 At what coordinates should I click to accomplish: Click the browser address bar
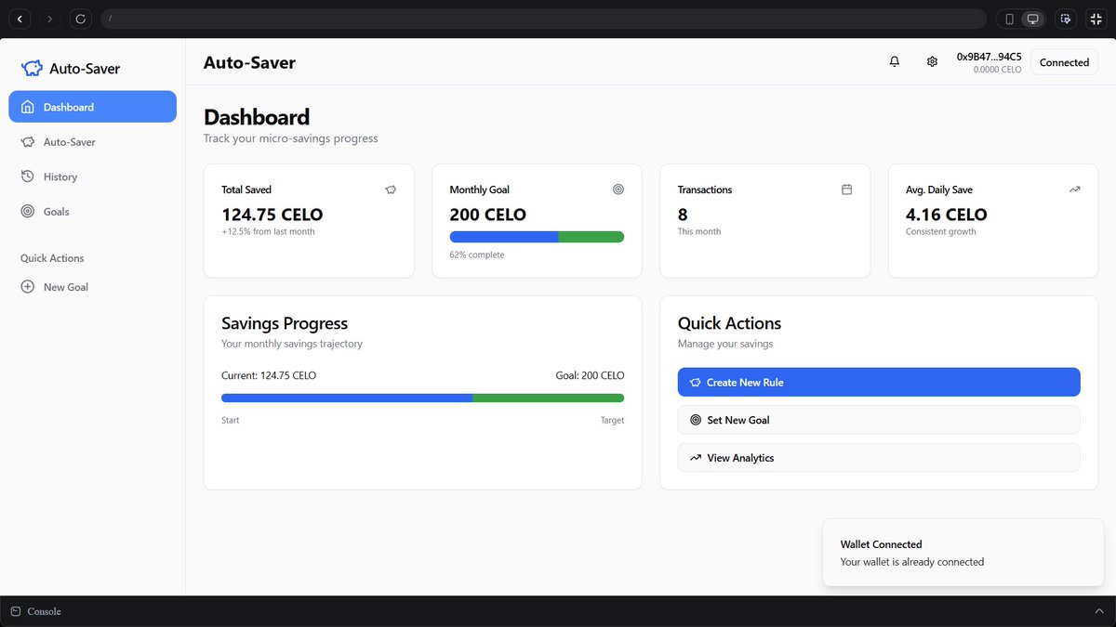tap(543, 19)
